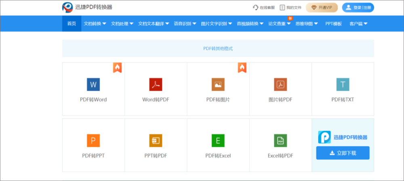This screenshot has width=404, height=181.
Task: Select the green PDF file icon for Excel转PDF
Action: click(280, 141)
